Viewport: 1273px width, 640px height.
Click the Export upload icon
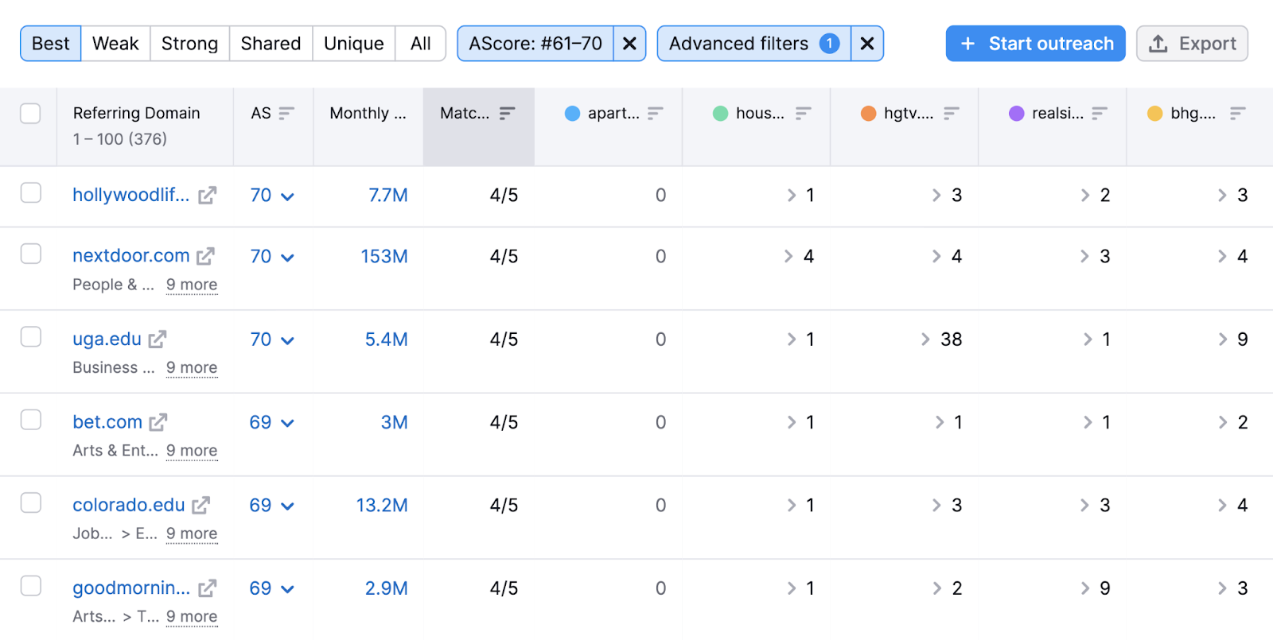point(1158,44)
